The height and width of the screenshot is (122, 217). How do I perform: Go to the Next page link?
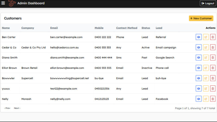point(17,108)
